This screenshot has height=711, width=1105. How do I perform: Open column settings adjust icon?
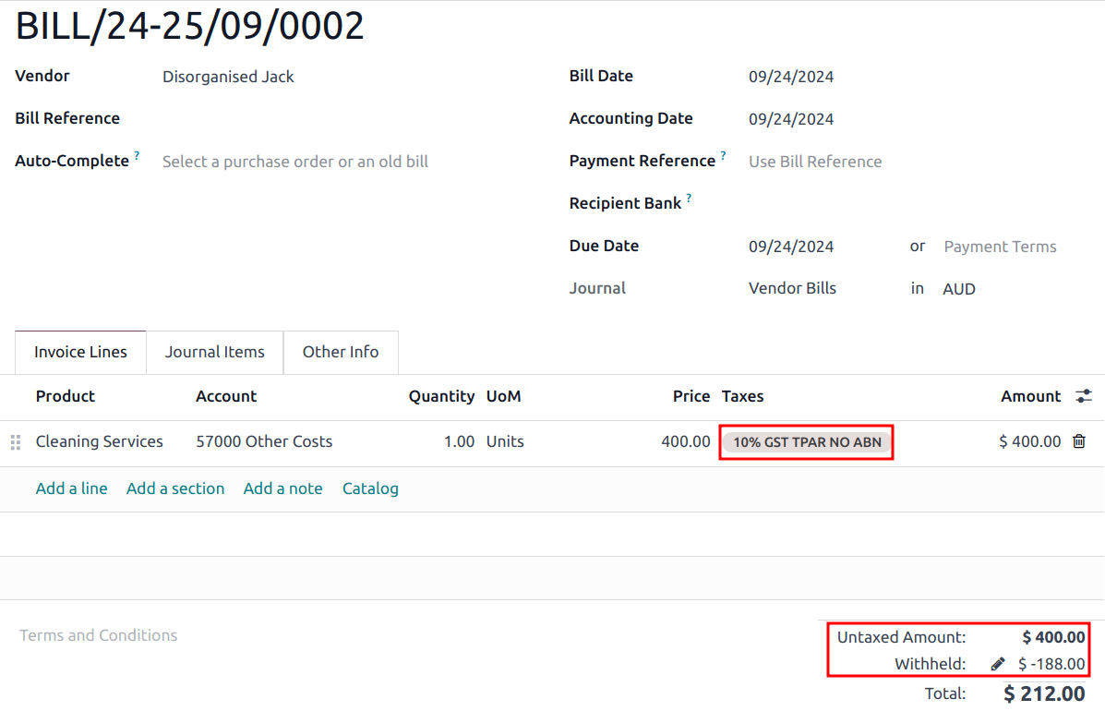[x=1084, y=396]
